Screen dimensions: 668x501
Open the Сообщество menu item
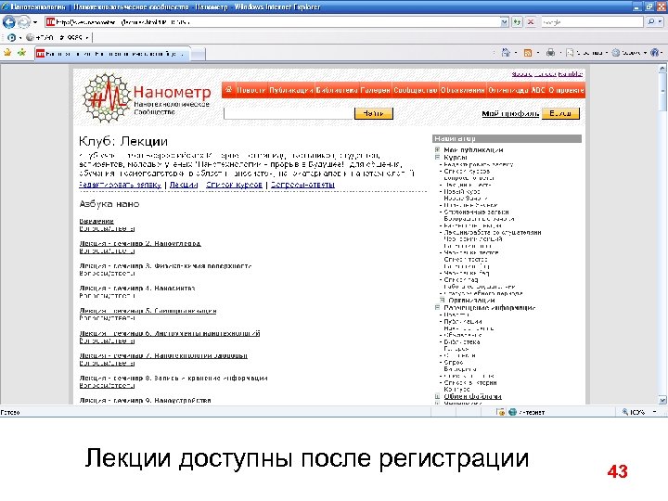[x=416, y=90]
